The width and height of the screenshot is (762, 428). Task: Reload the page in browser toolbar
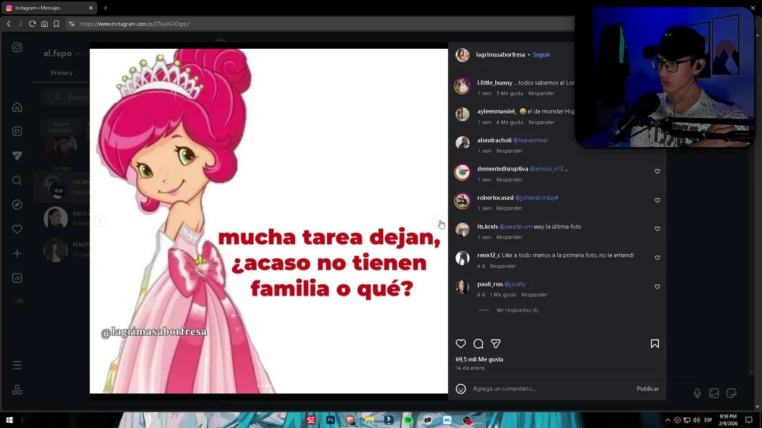32,24
